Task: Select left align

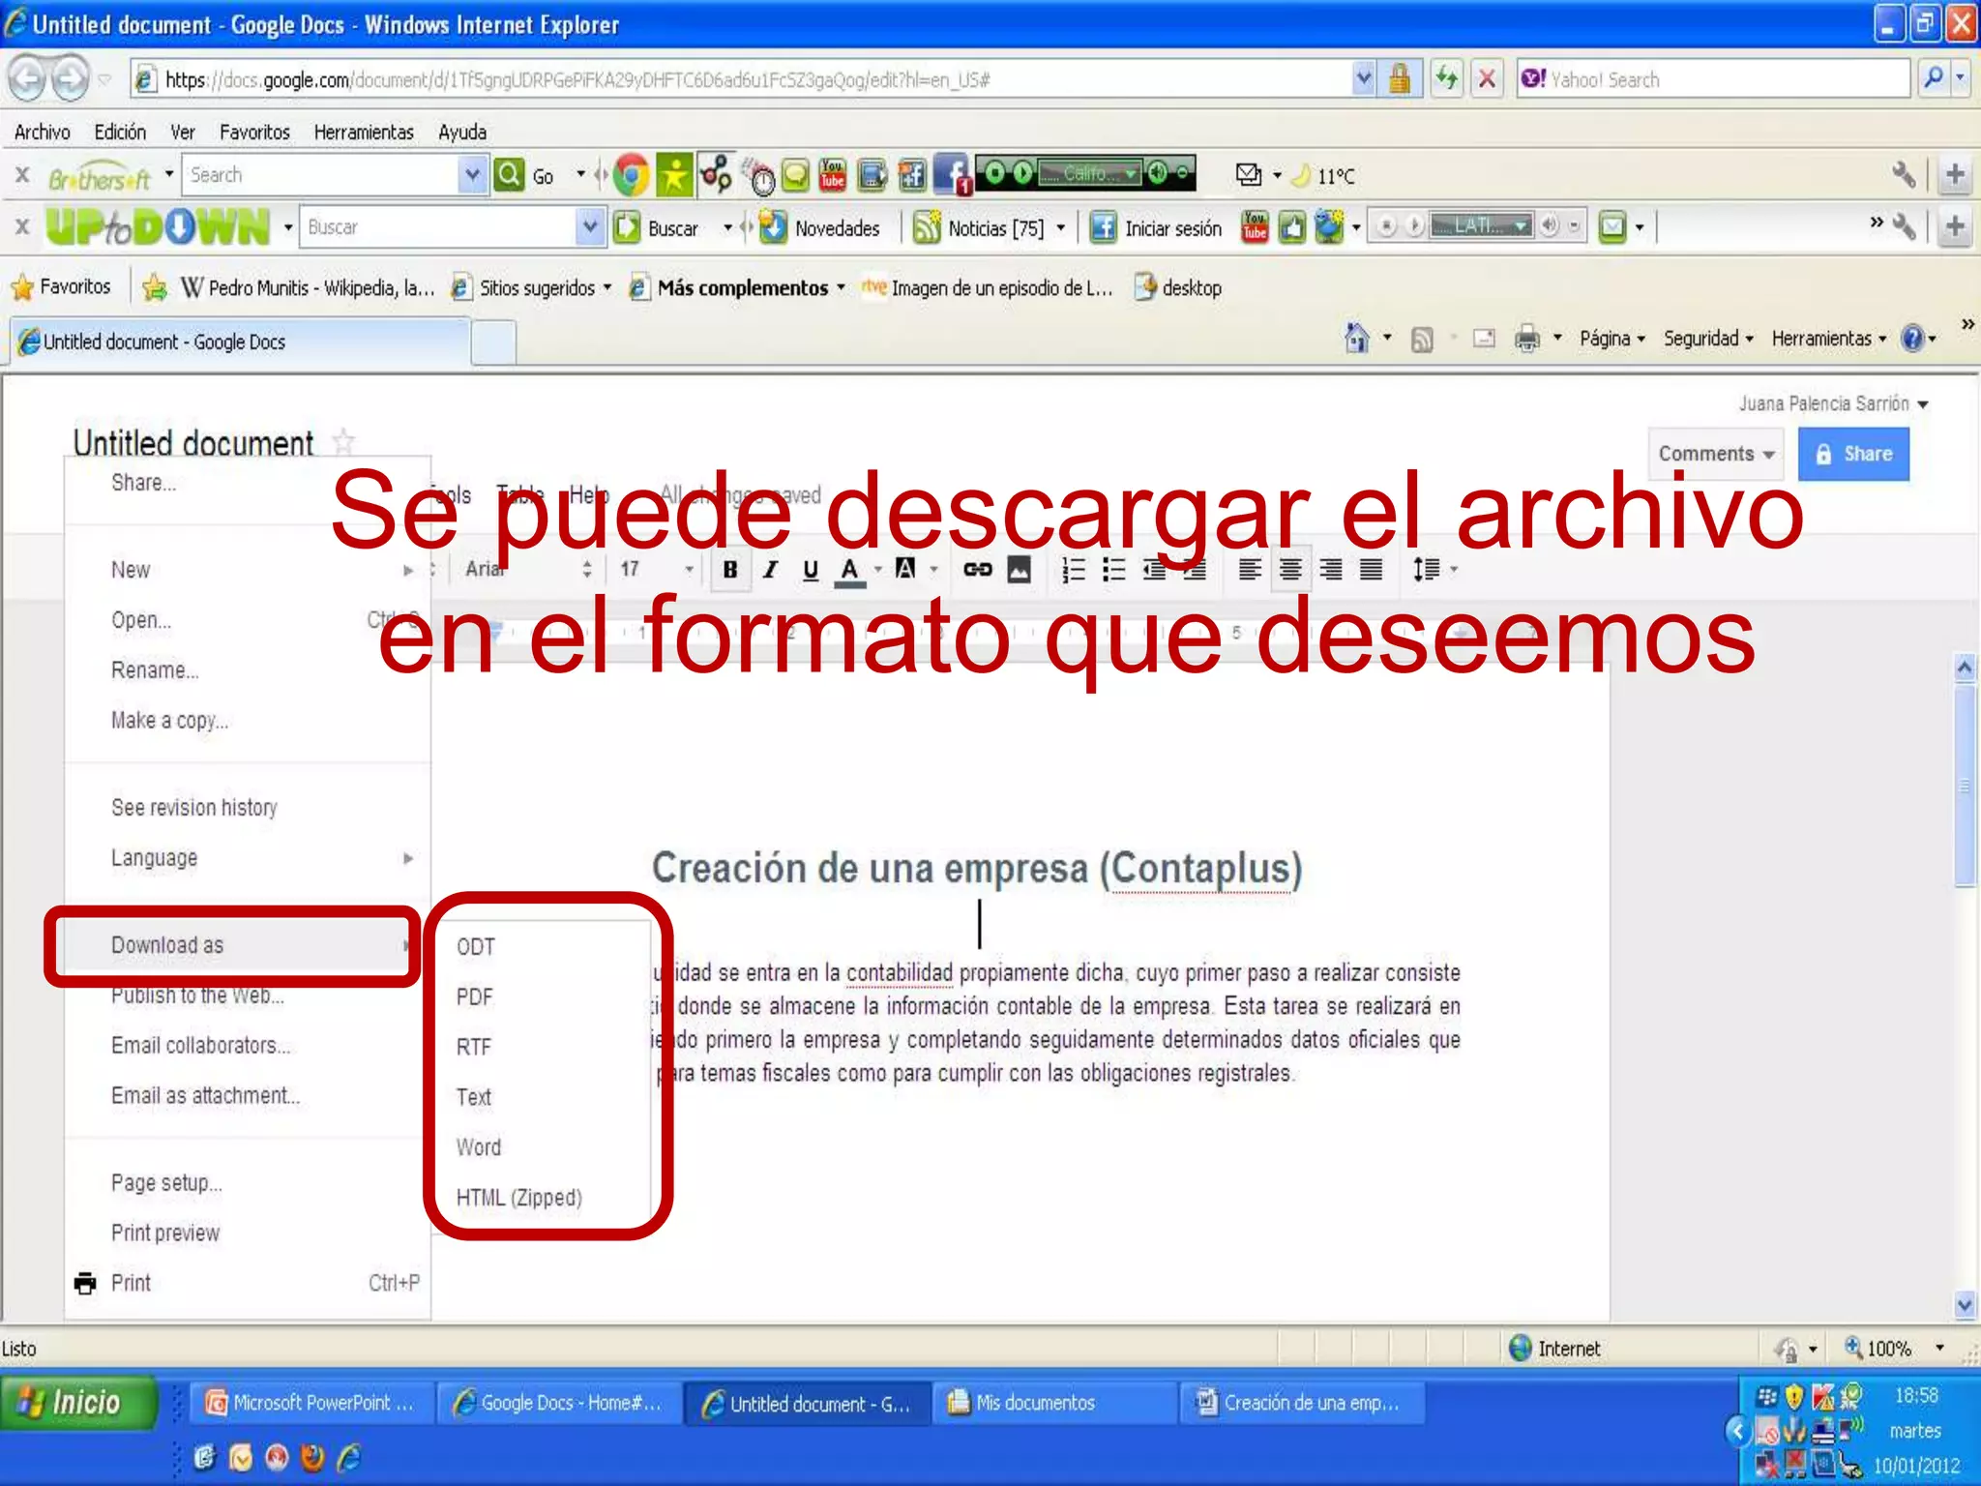Action: click(1250, 570)
